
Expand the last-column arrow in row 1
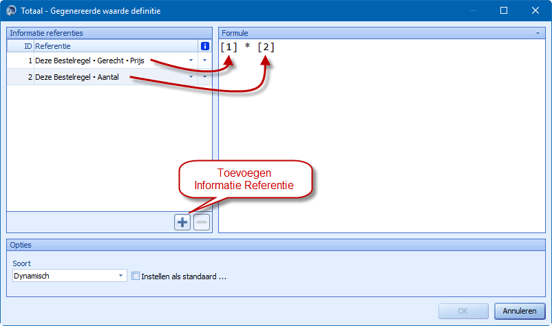pos(204,61)
